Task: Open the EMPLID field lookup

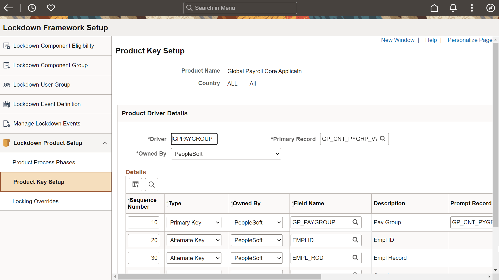Action: (x=355, y=240)
